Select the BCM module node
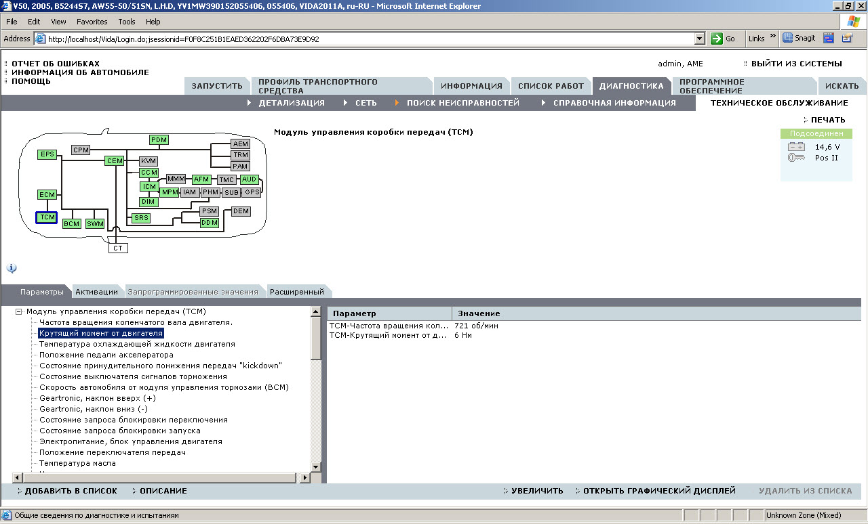The width and height of the screenshot is (868, 524). coord(71,223)
